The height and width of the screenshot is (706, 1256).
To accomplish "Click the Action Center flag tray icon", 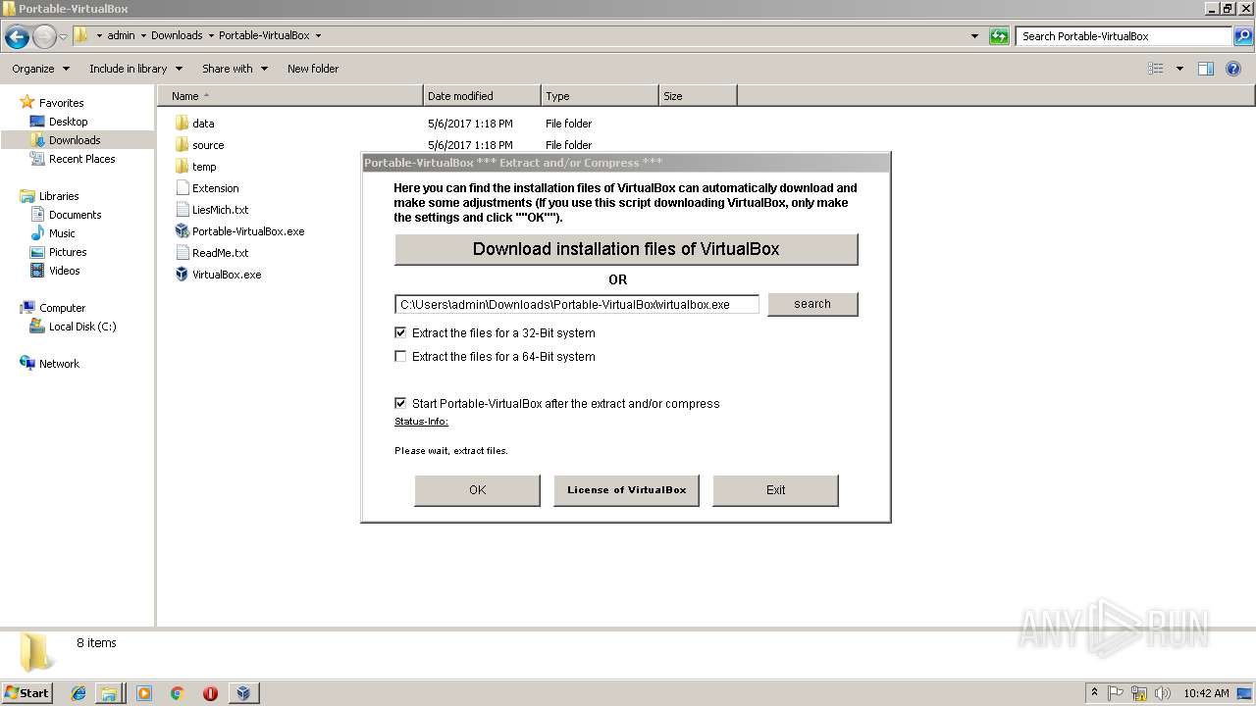I will coord(1116,693).
